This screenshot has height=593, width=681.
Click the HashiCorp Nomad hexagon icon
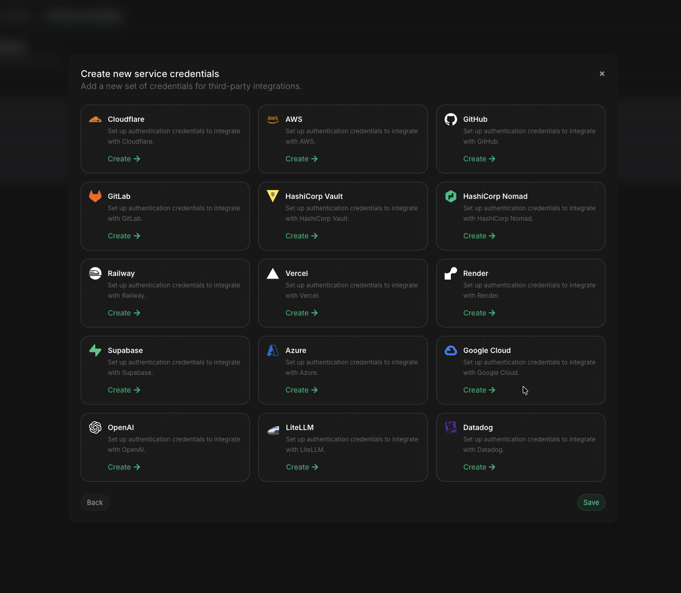point(451,196)
